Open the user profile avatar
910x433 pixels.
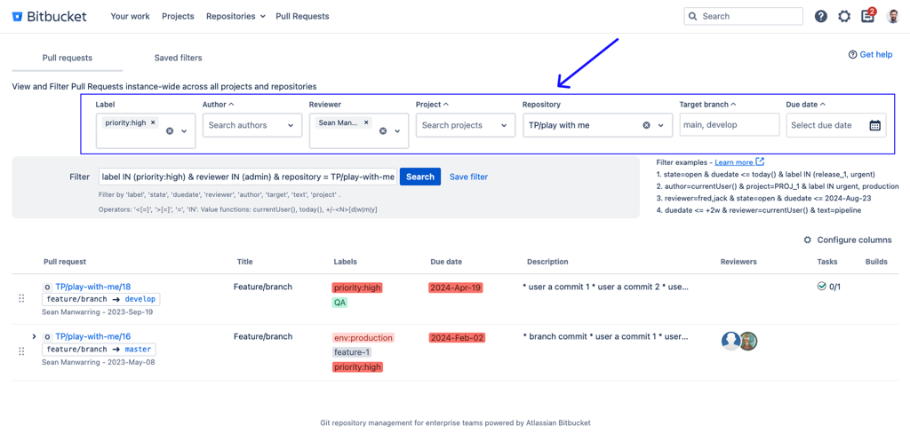point(893,16)
